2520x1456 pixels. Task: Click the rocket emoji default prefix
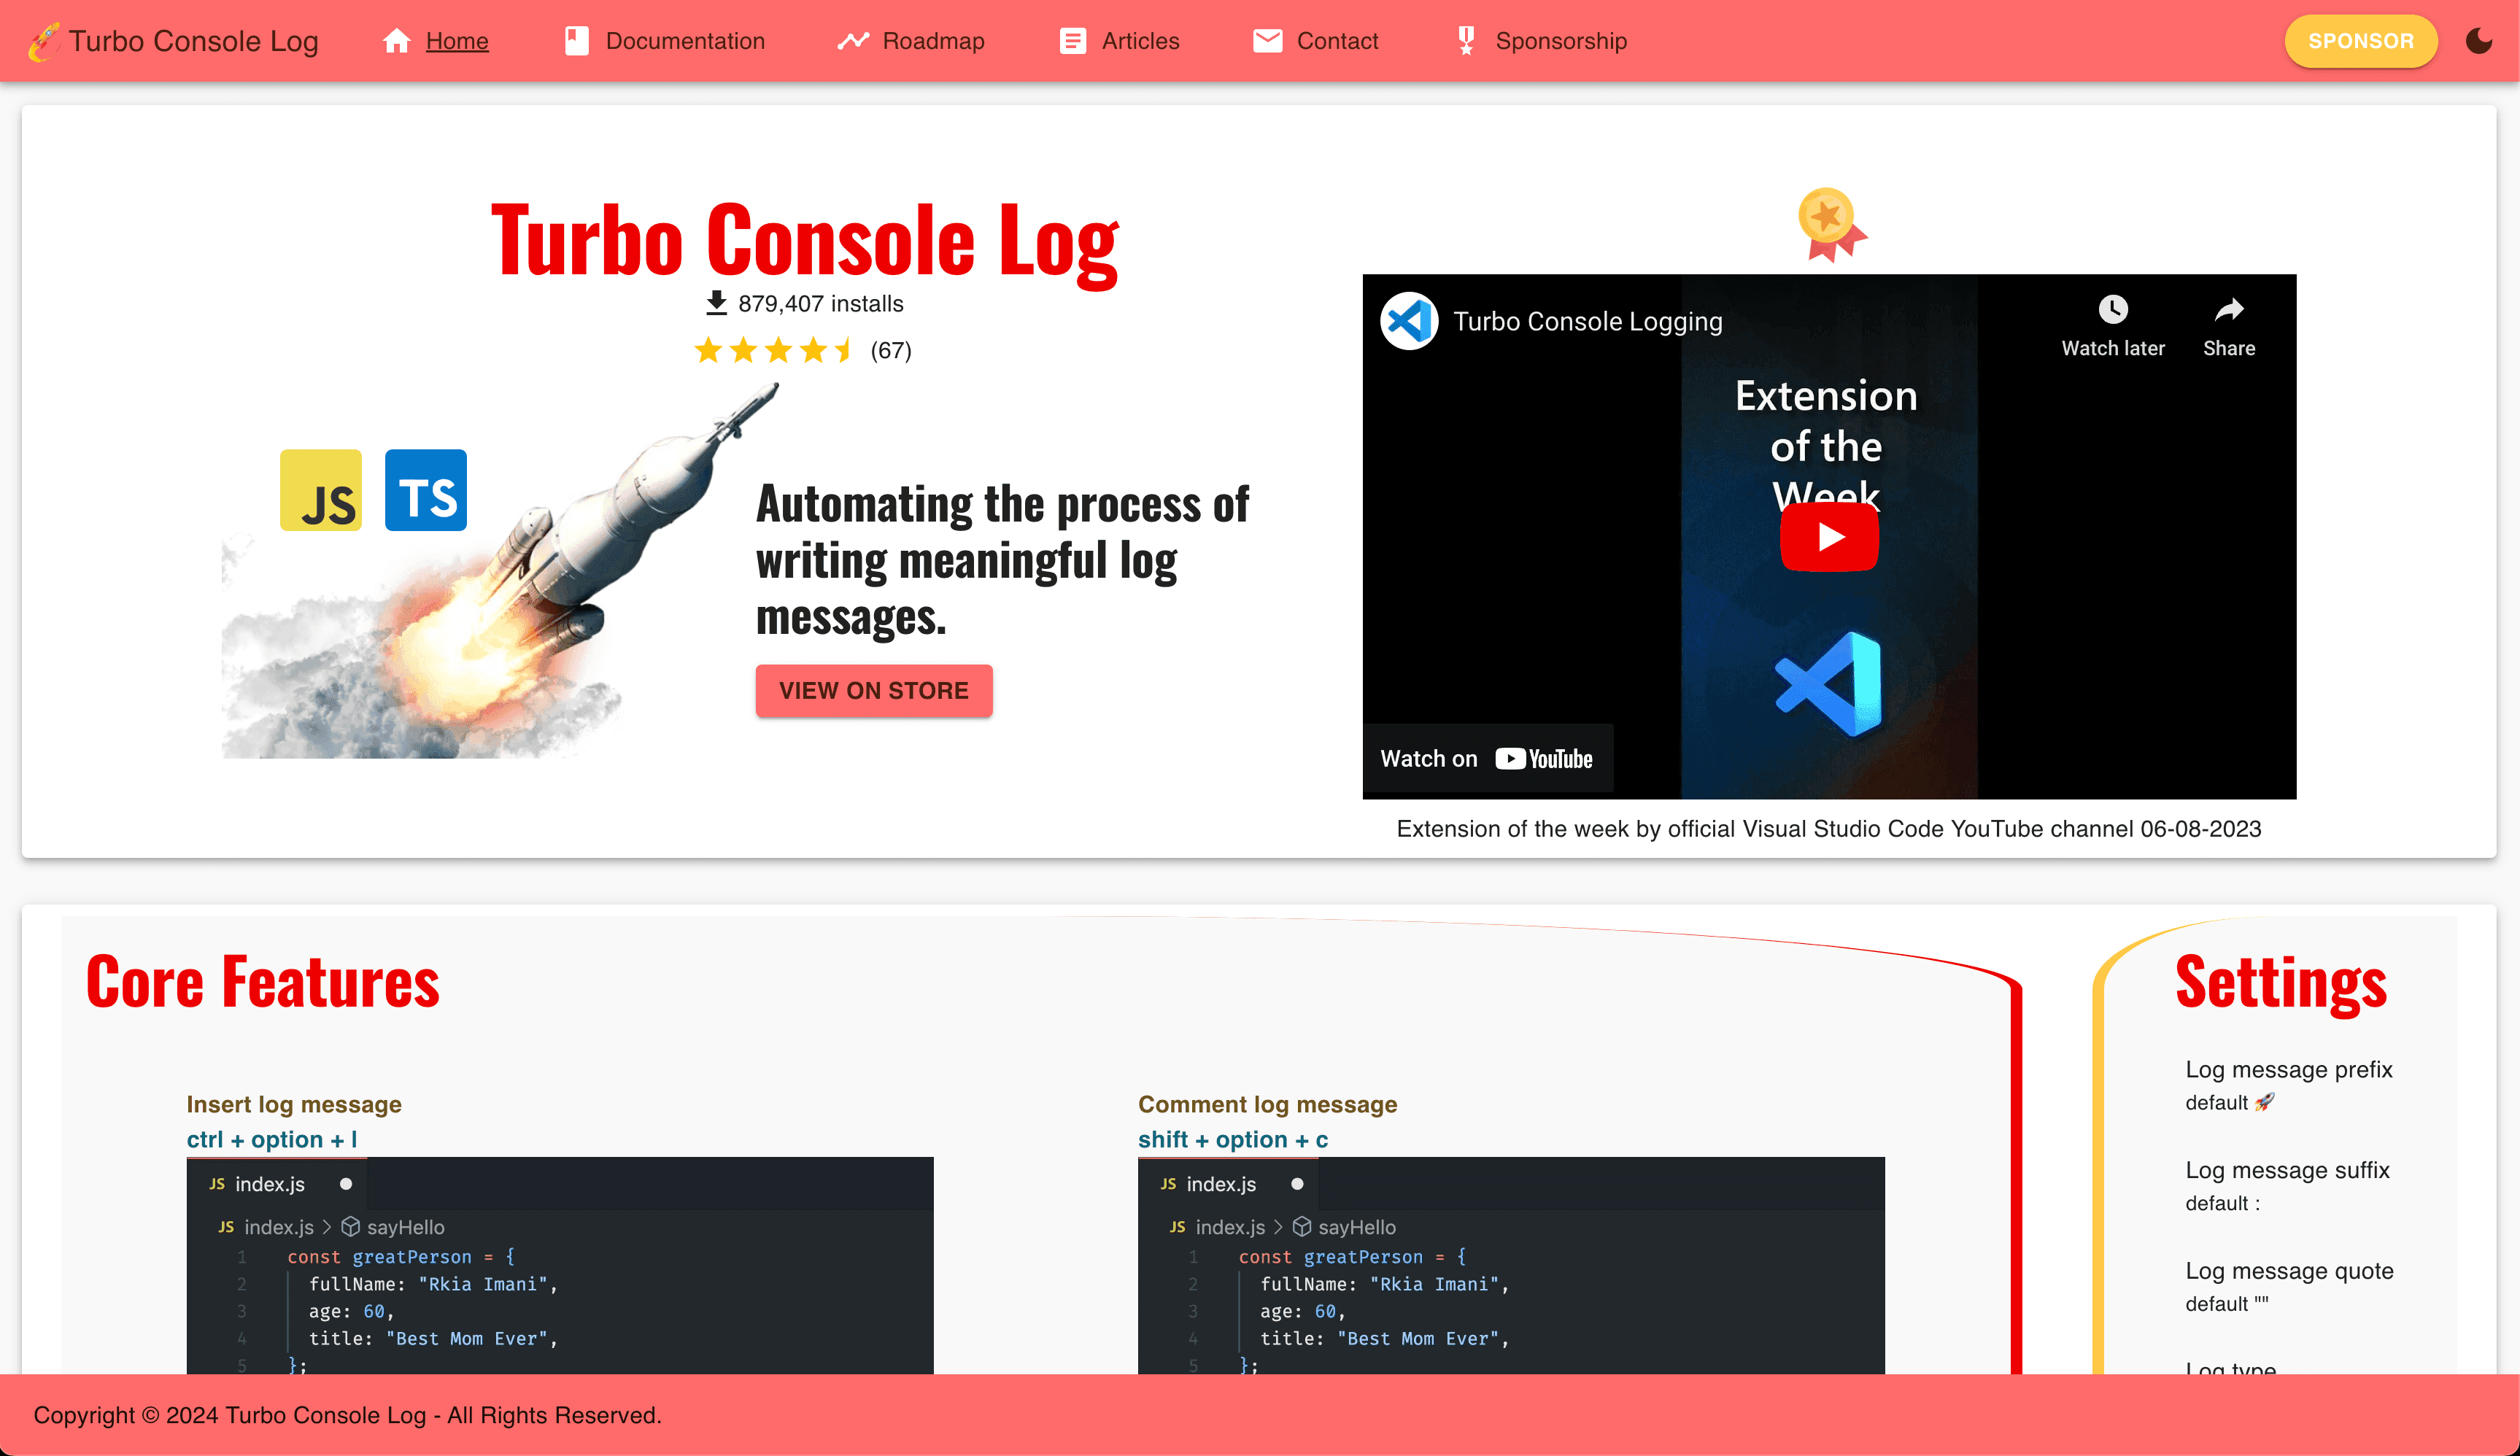2264,1101
